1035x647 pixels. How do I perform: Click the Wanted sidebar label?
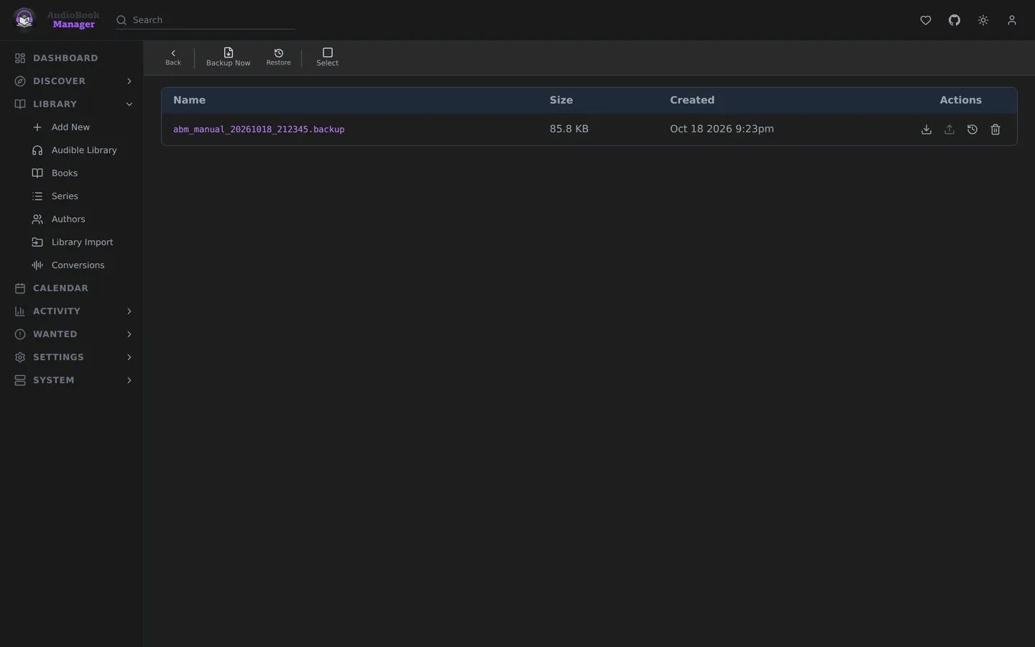tap(55, 334)
